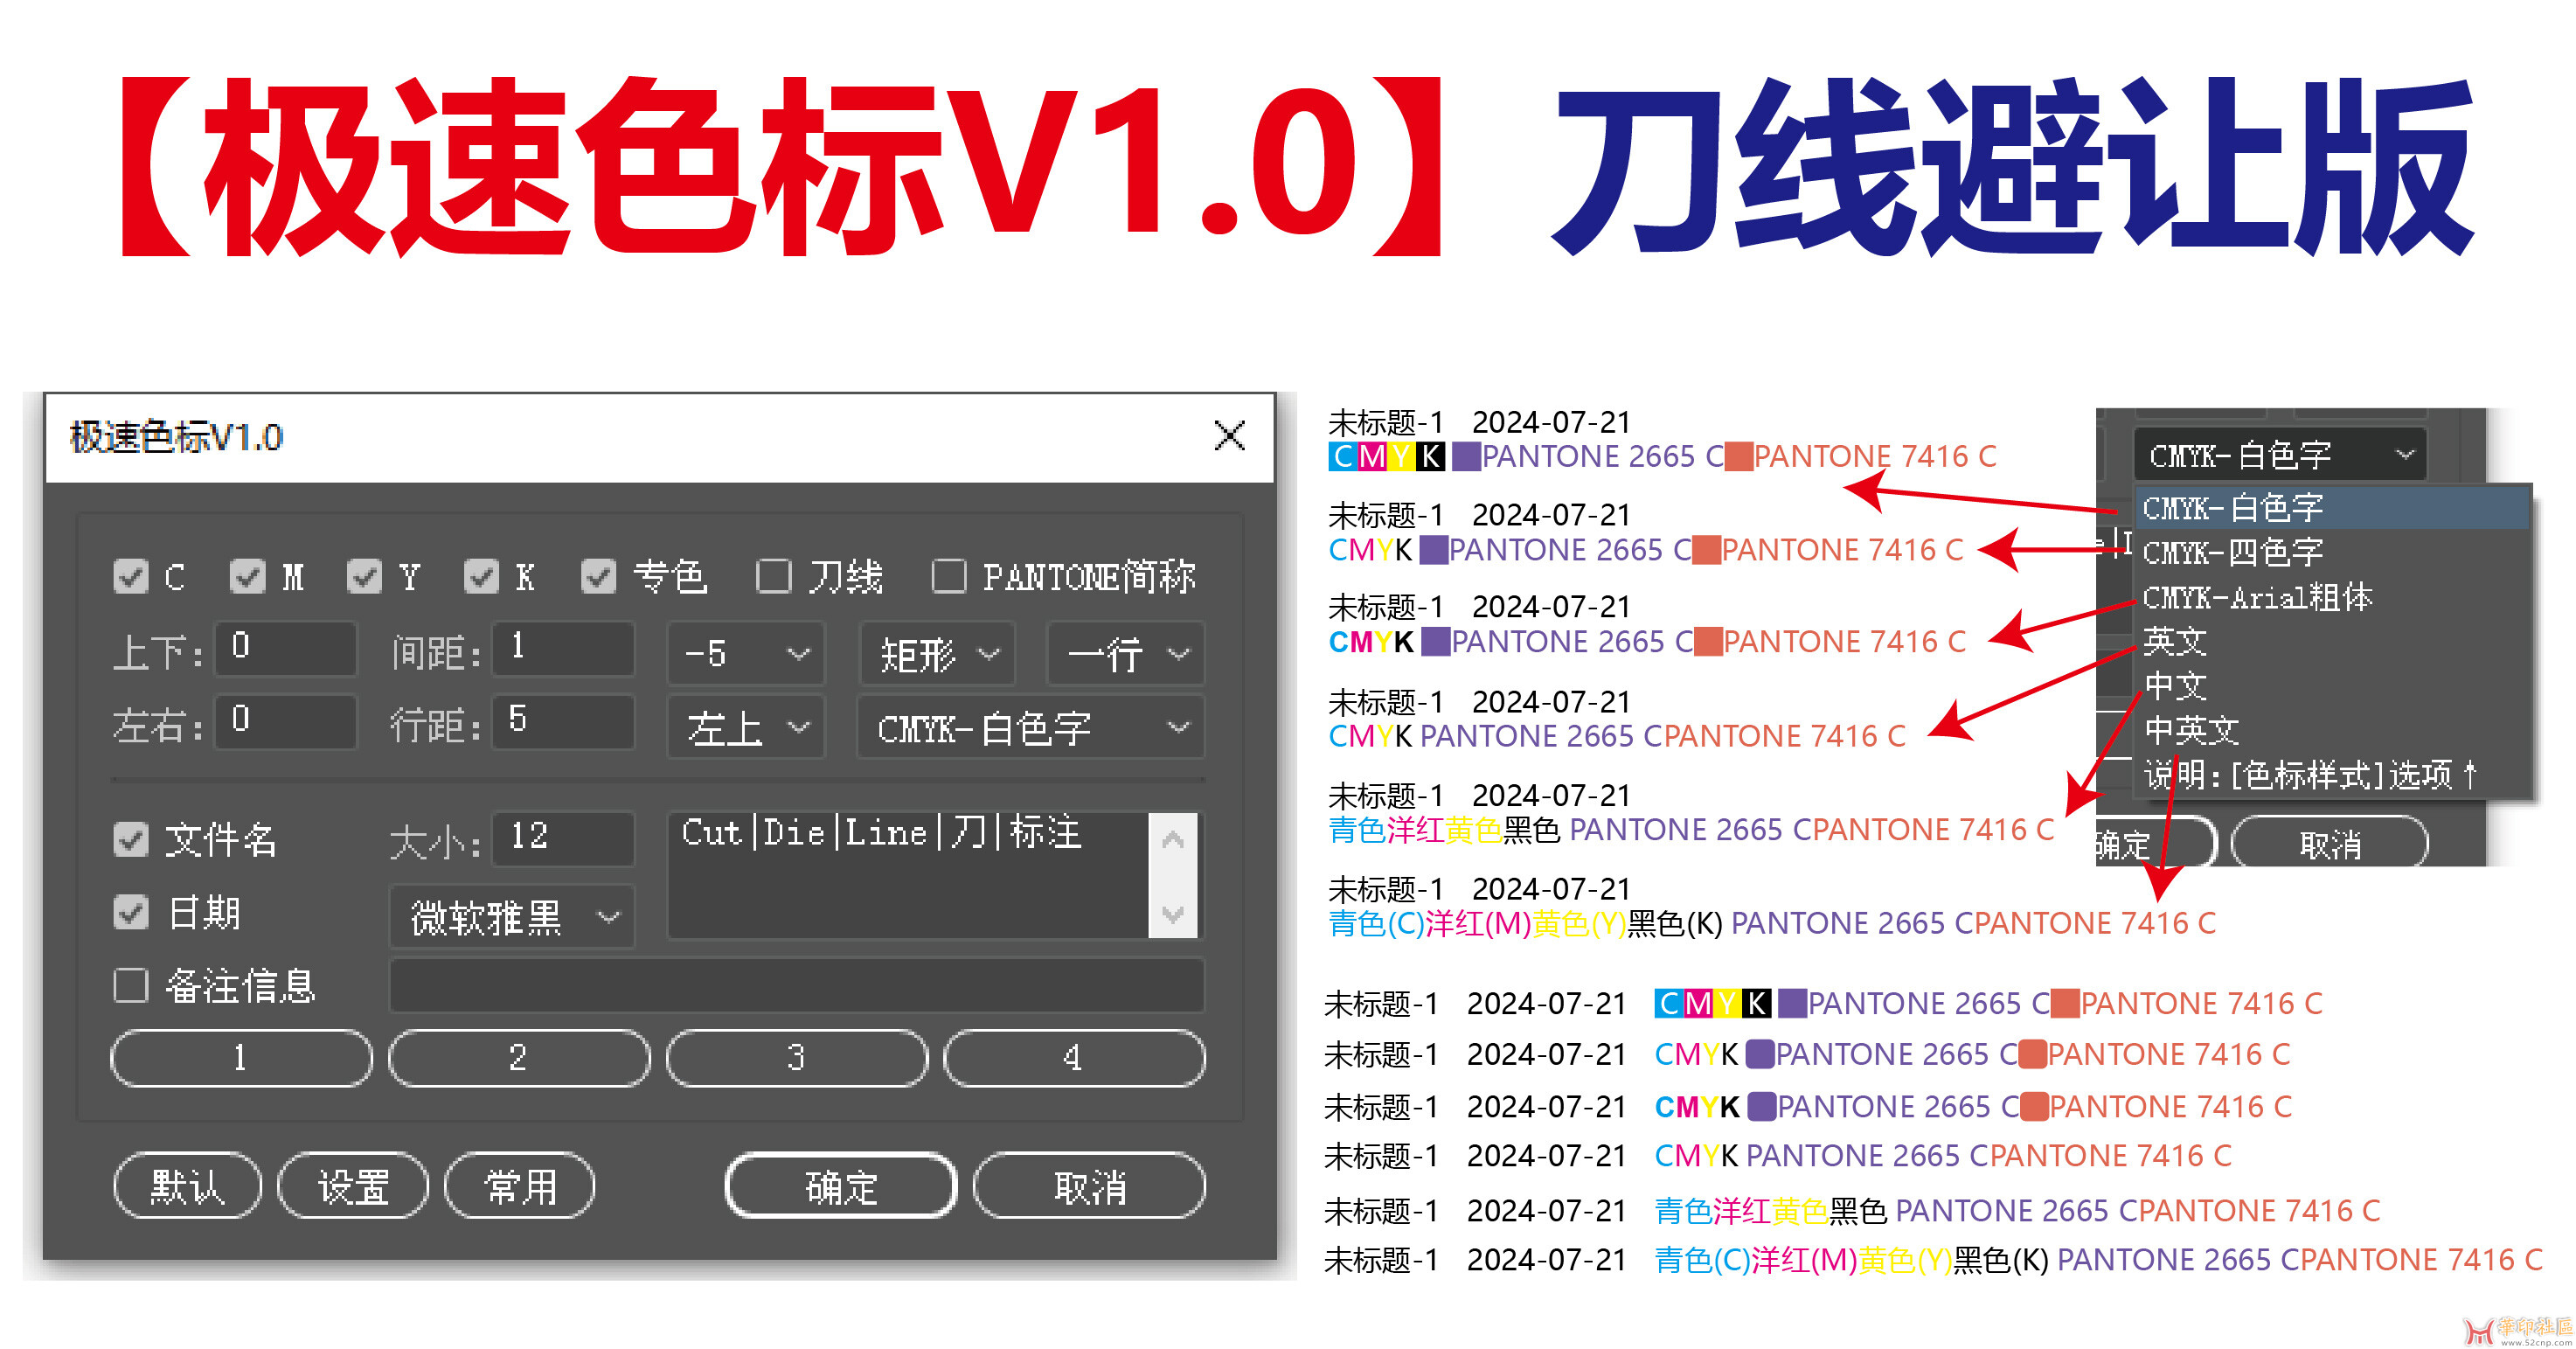The width and height of the screenshot is (2576, 1349).
Task: Click the 大小 font size input field
Action: 563,838
